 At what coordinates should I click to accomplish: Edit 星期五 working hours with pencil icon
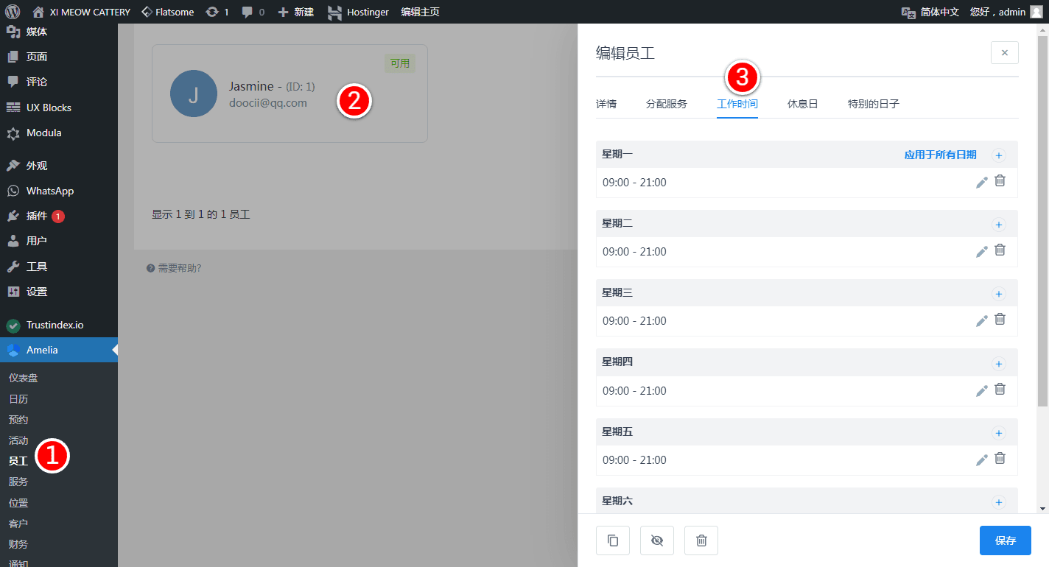click(x=981, y=460)
